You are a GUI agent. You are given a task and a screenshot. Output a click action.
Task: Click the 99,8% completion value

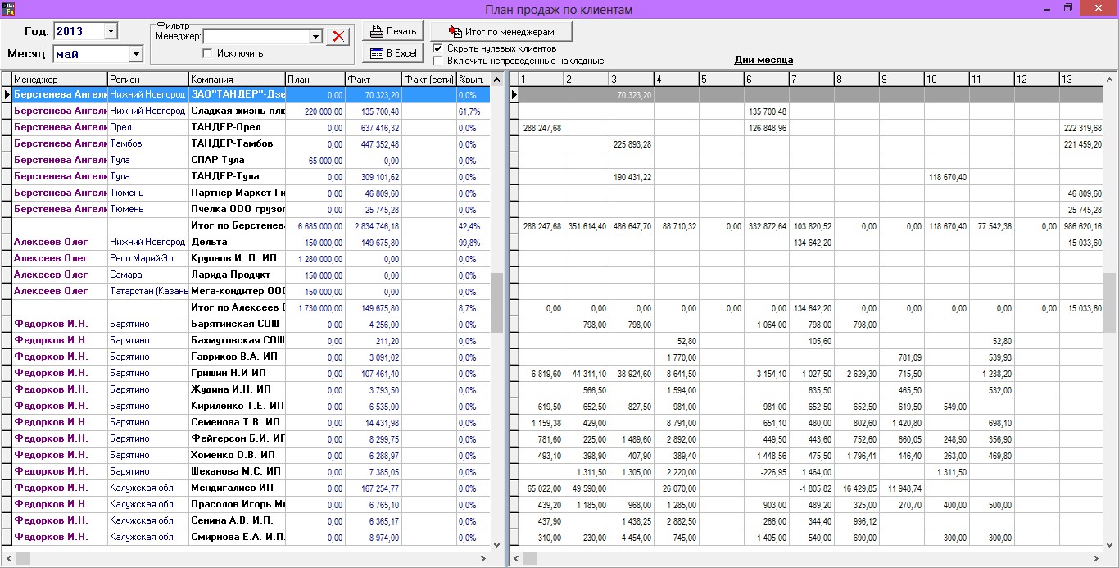point(469,243)
